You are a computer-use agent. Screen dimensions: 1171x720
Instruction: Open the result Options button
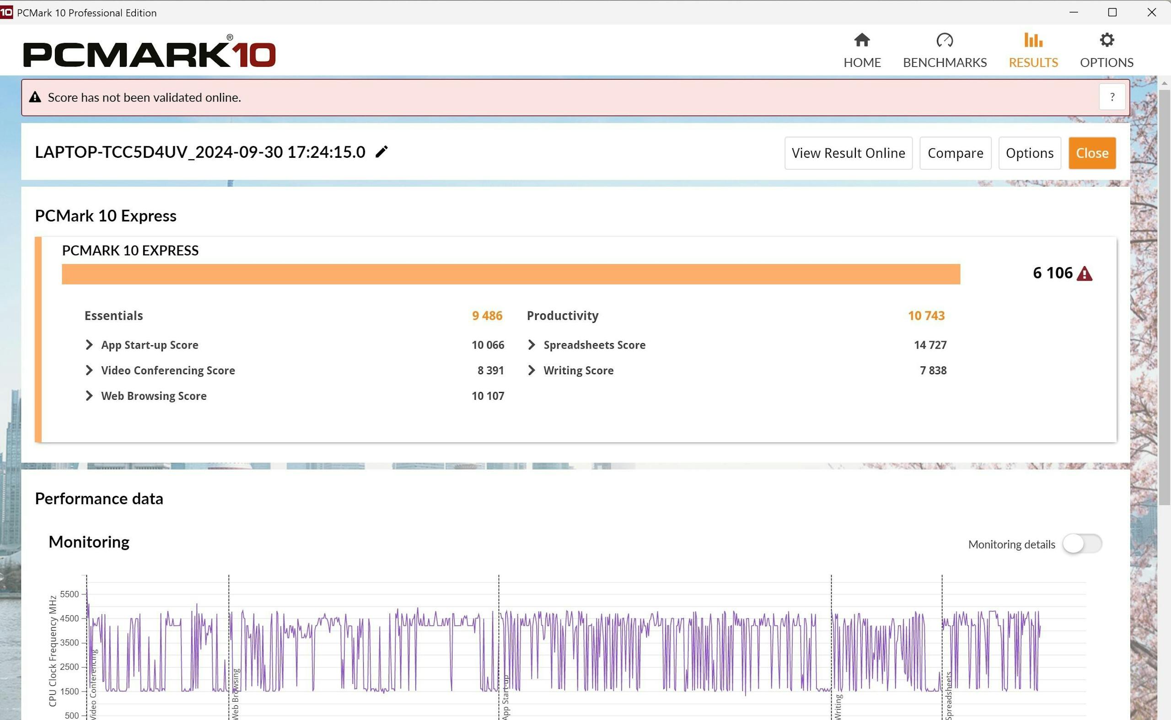(1030, 153)
